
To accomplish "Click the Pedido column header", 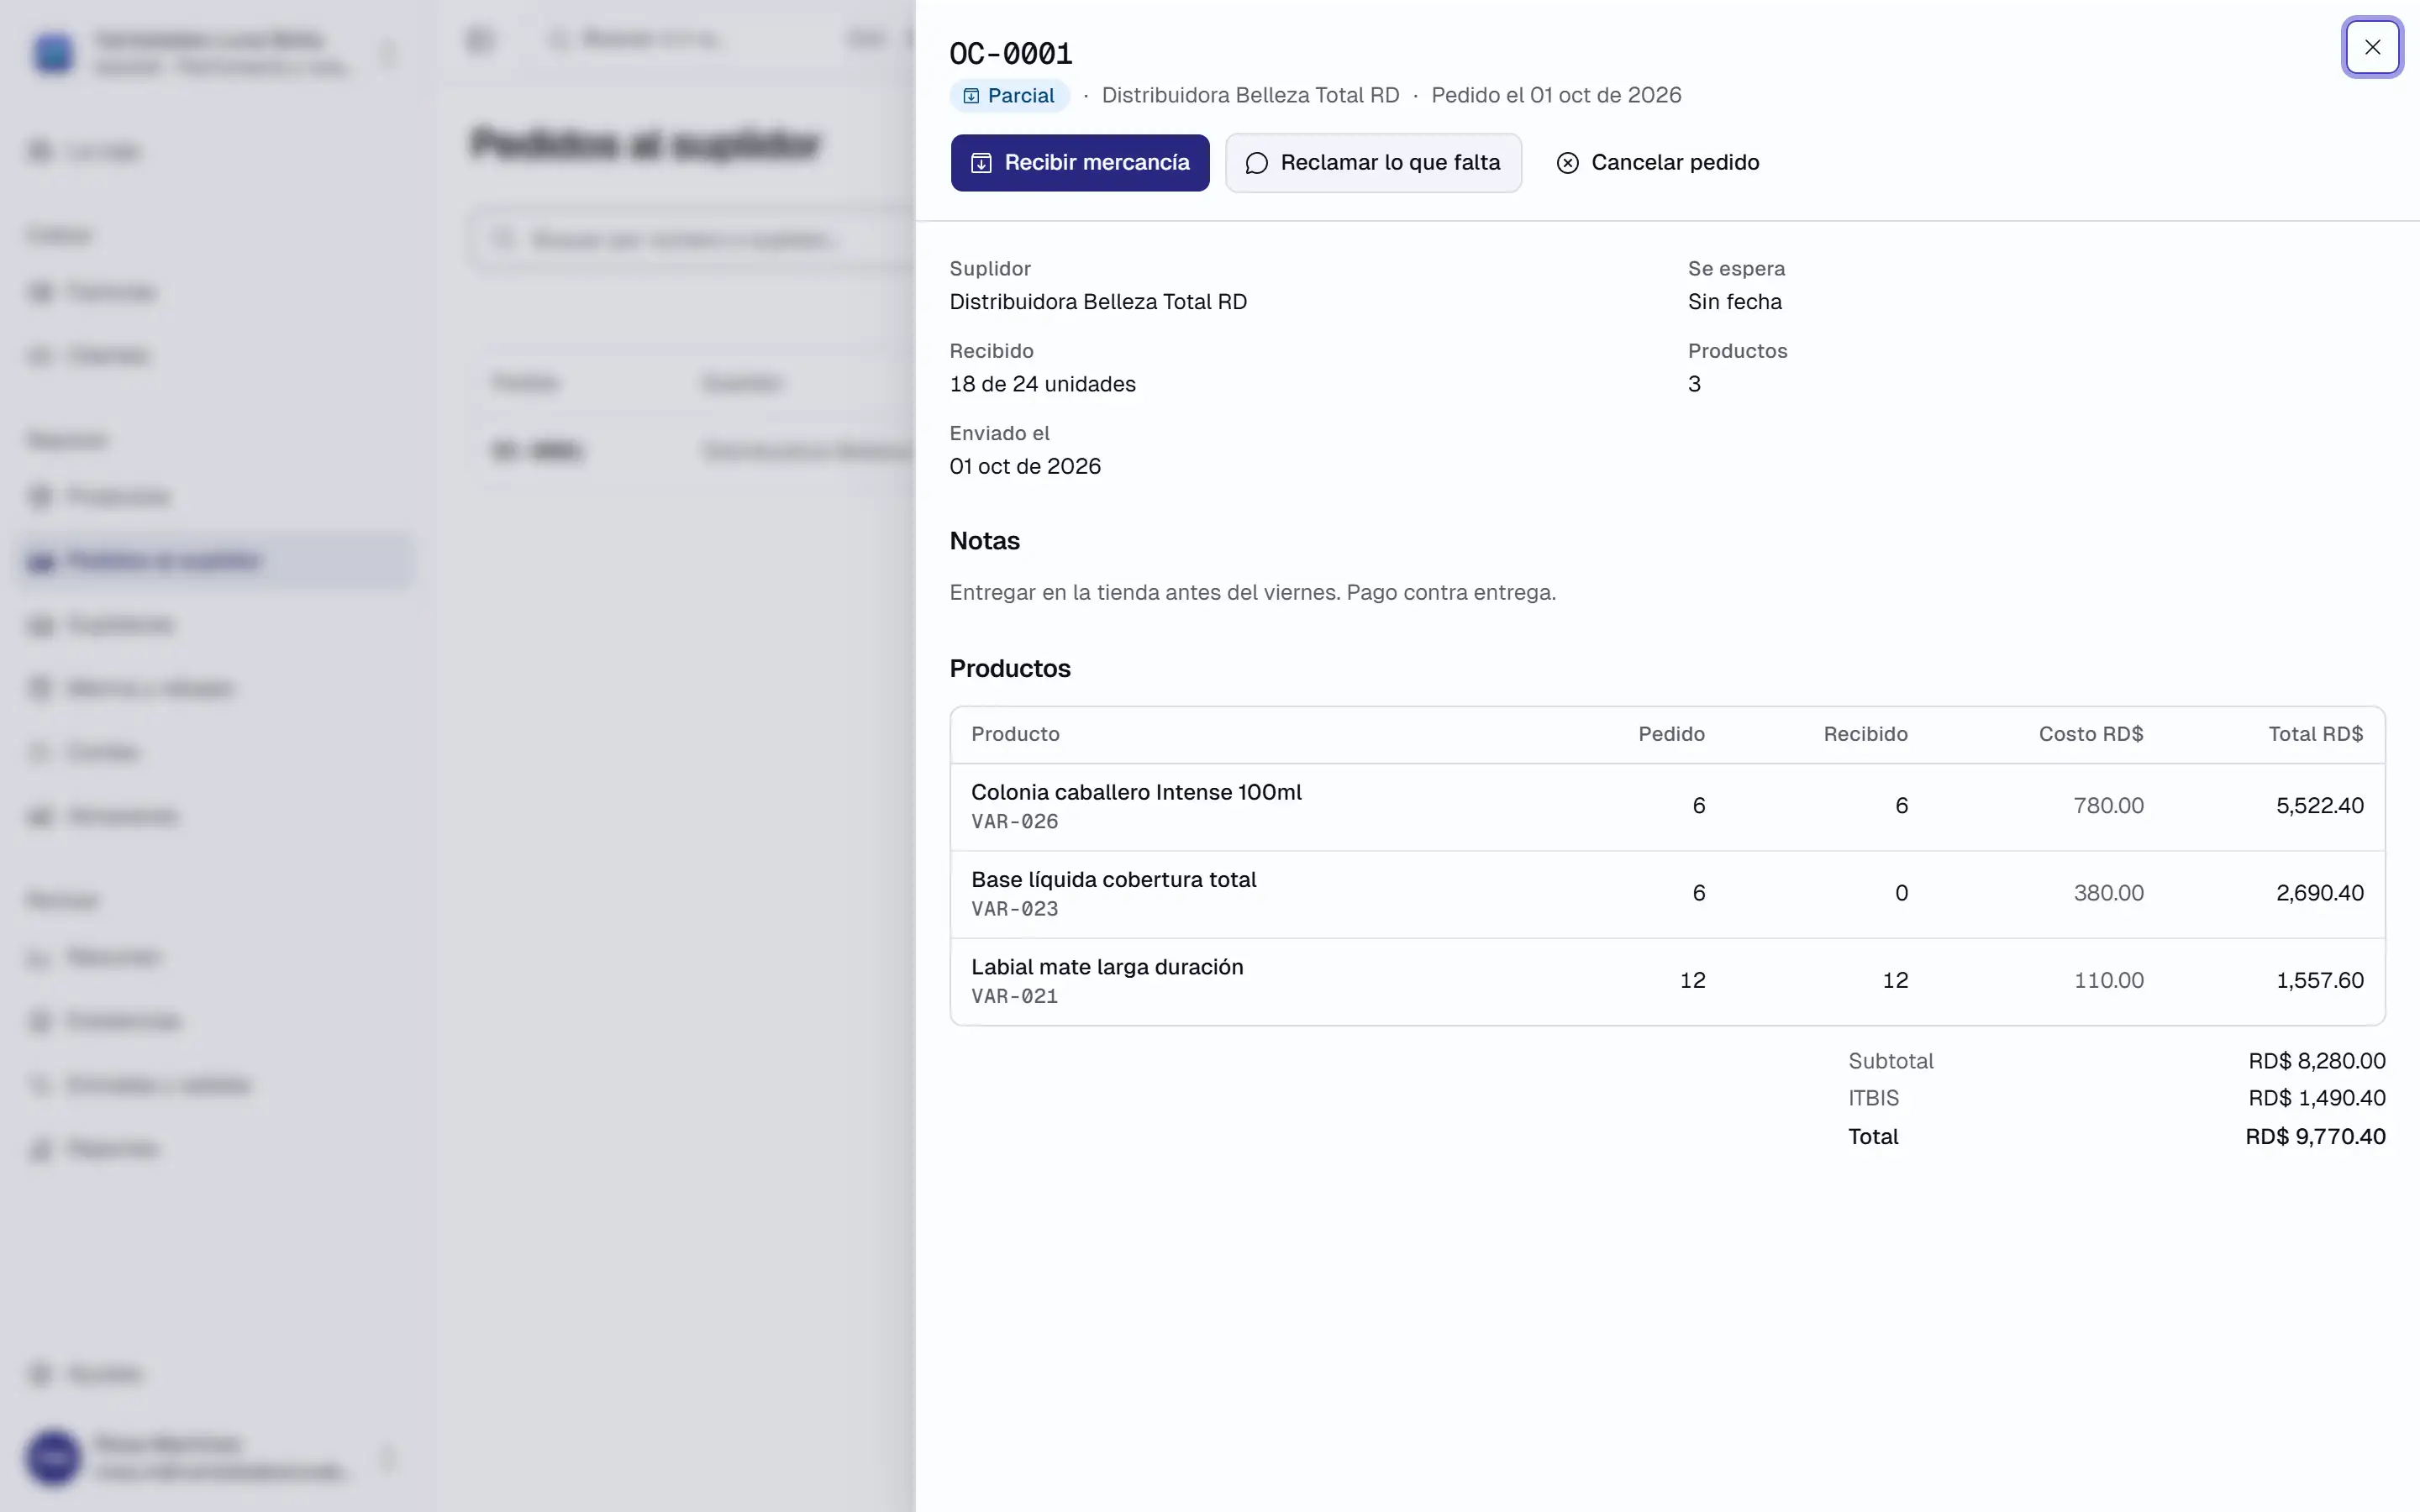I will click(x=1671, y=734).
